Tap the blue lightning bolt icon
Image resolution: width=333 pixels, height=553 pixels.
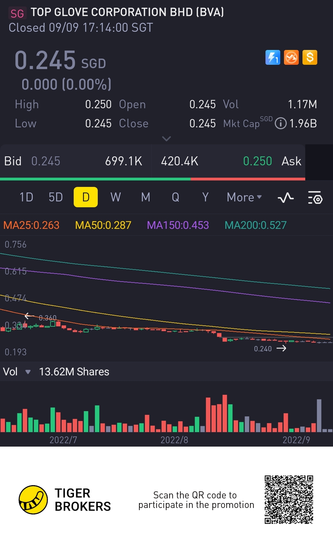coord(273,57)
